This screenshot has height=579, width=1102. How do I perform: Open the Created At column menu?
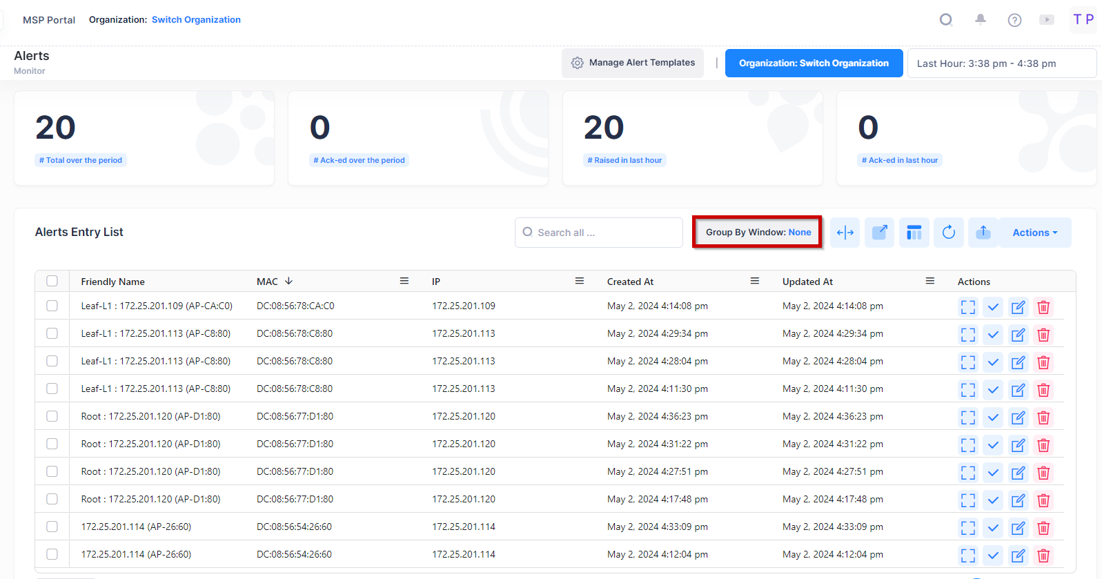tap(755, 281)
